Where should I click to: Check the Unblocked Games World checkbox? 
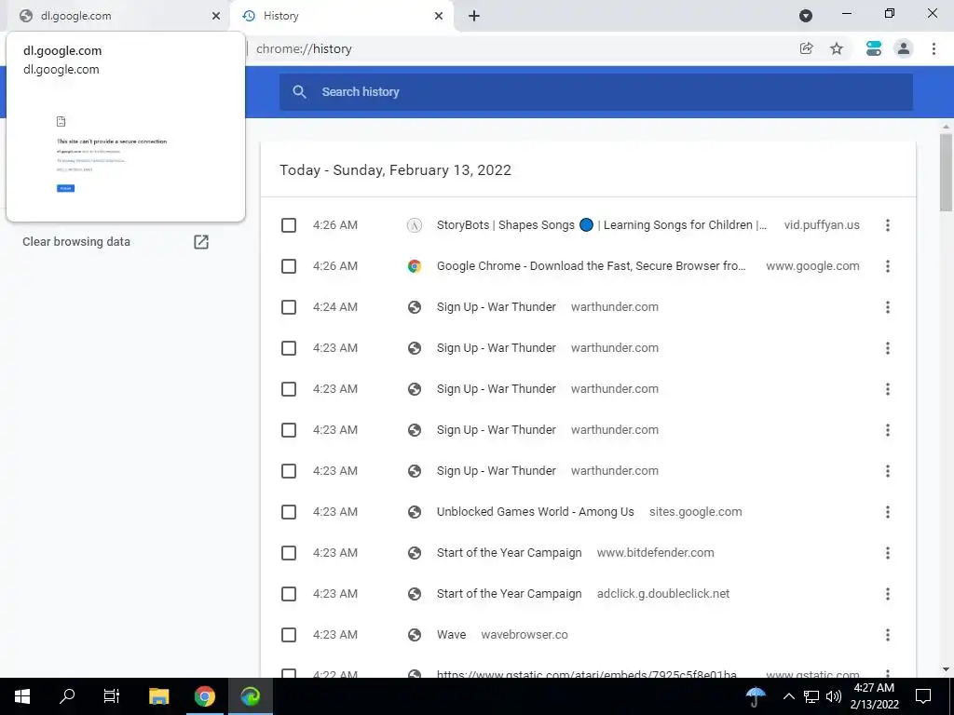coord(289,512)
